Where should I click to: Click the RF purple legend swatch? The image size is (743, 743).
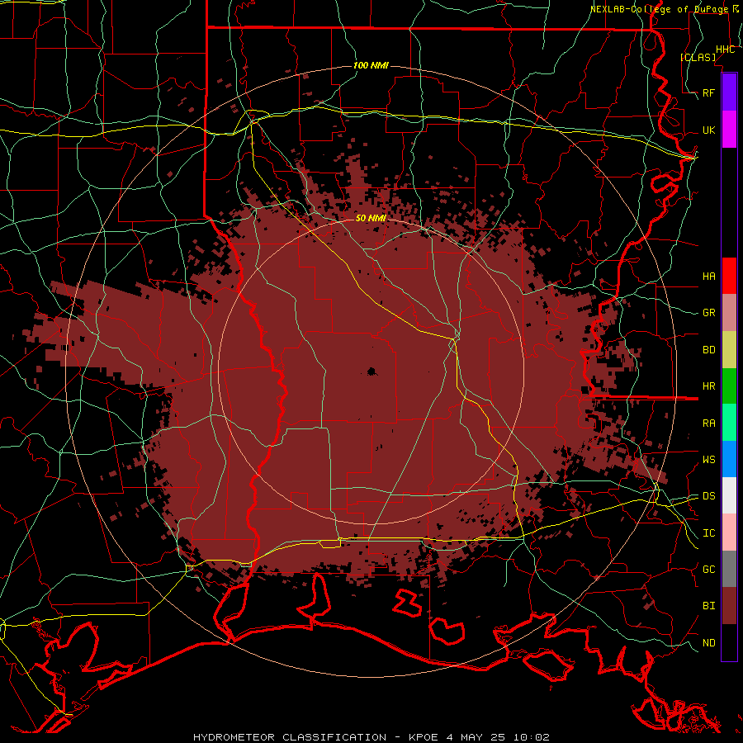pos(729,92)
